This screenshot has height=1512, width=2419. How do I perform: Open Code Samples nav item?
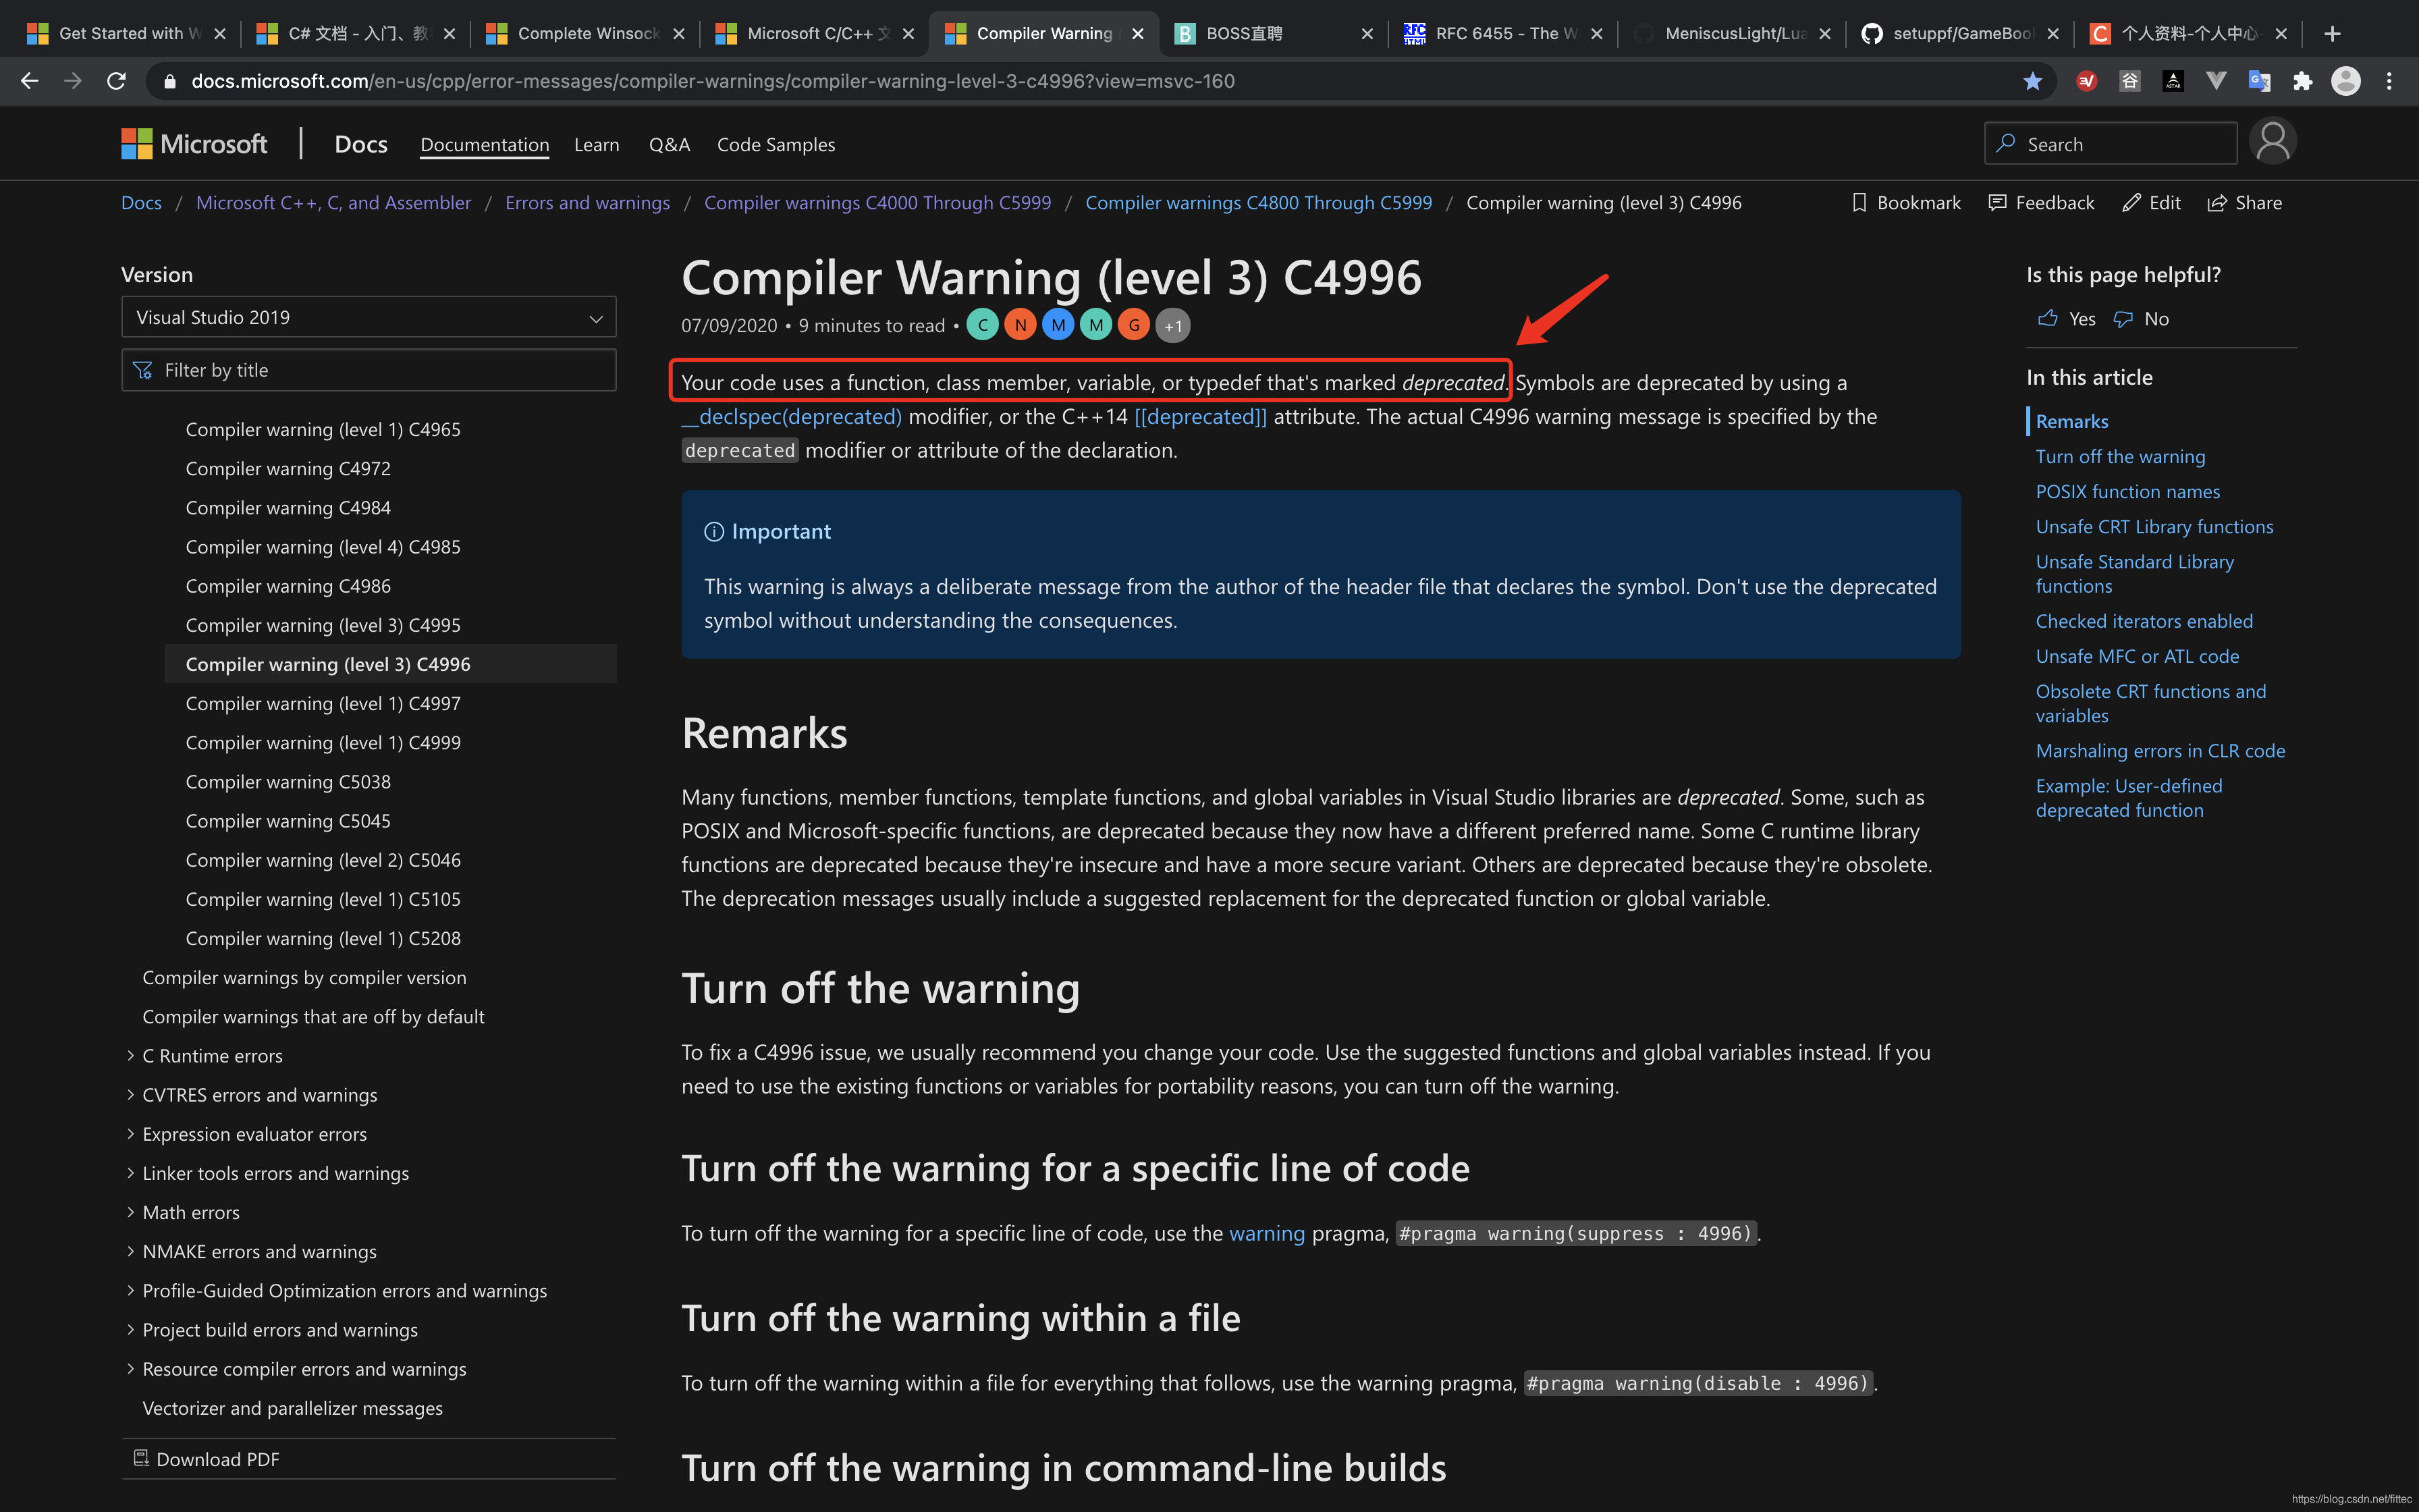776,145
